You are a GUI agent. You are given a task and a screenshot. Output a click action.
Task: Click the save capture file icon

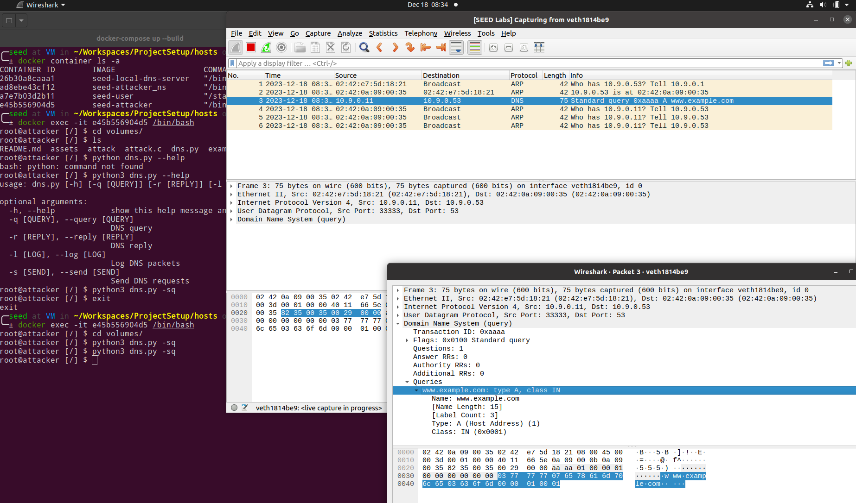(x=315, y=47)
